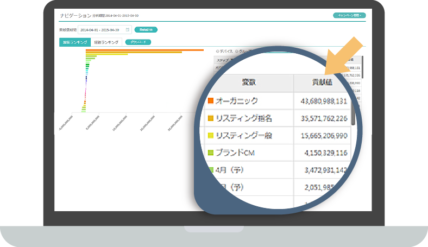
Task: Click the value 43,680,988,131
Action: 324,102
